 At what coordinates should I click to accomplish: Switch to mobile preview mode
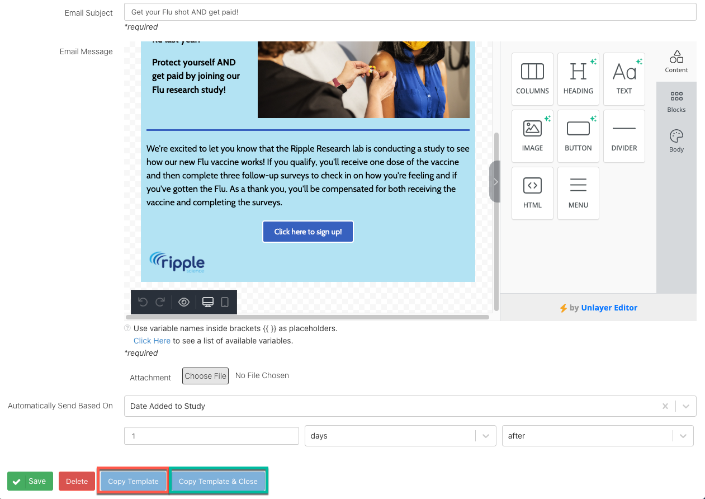[225, 302]
